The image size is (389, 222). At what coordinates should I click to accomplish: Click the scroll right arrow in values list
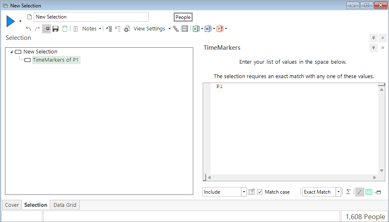(x=375, y=178)
